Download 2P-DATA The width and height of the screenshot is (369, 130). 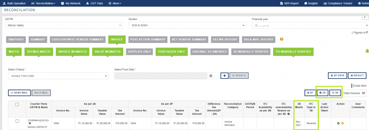click(x=337, y=76)
